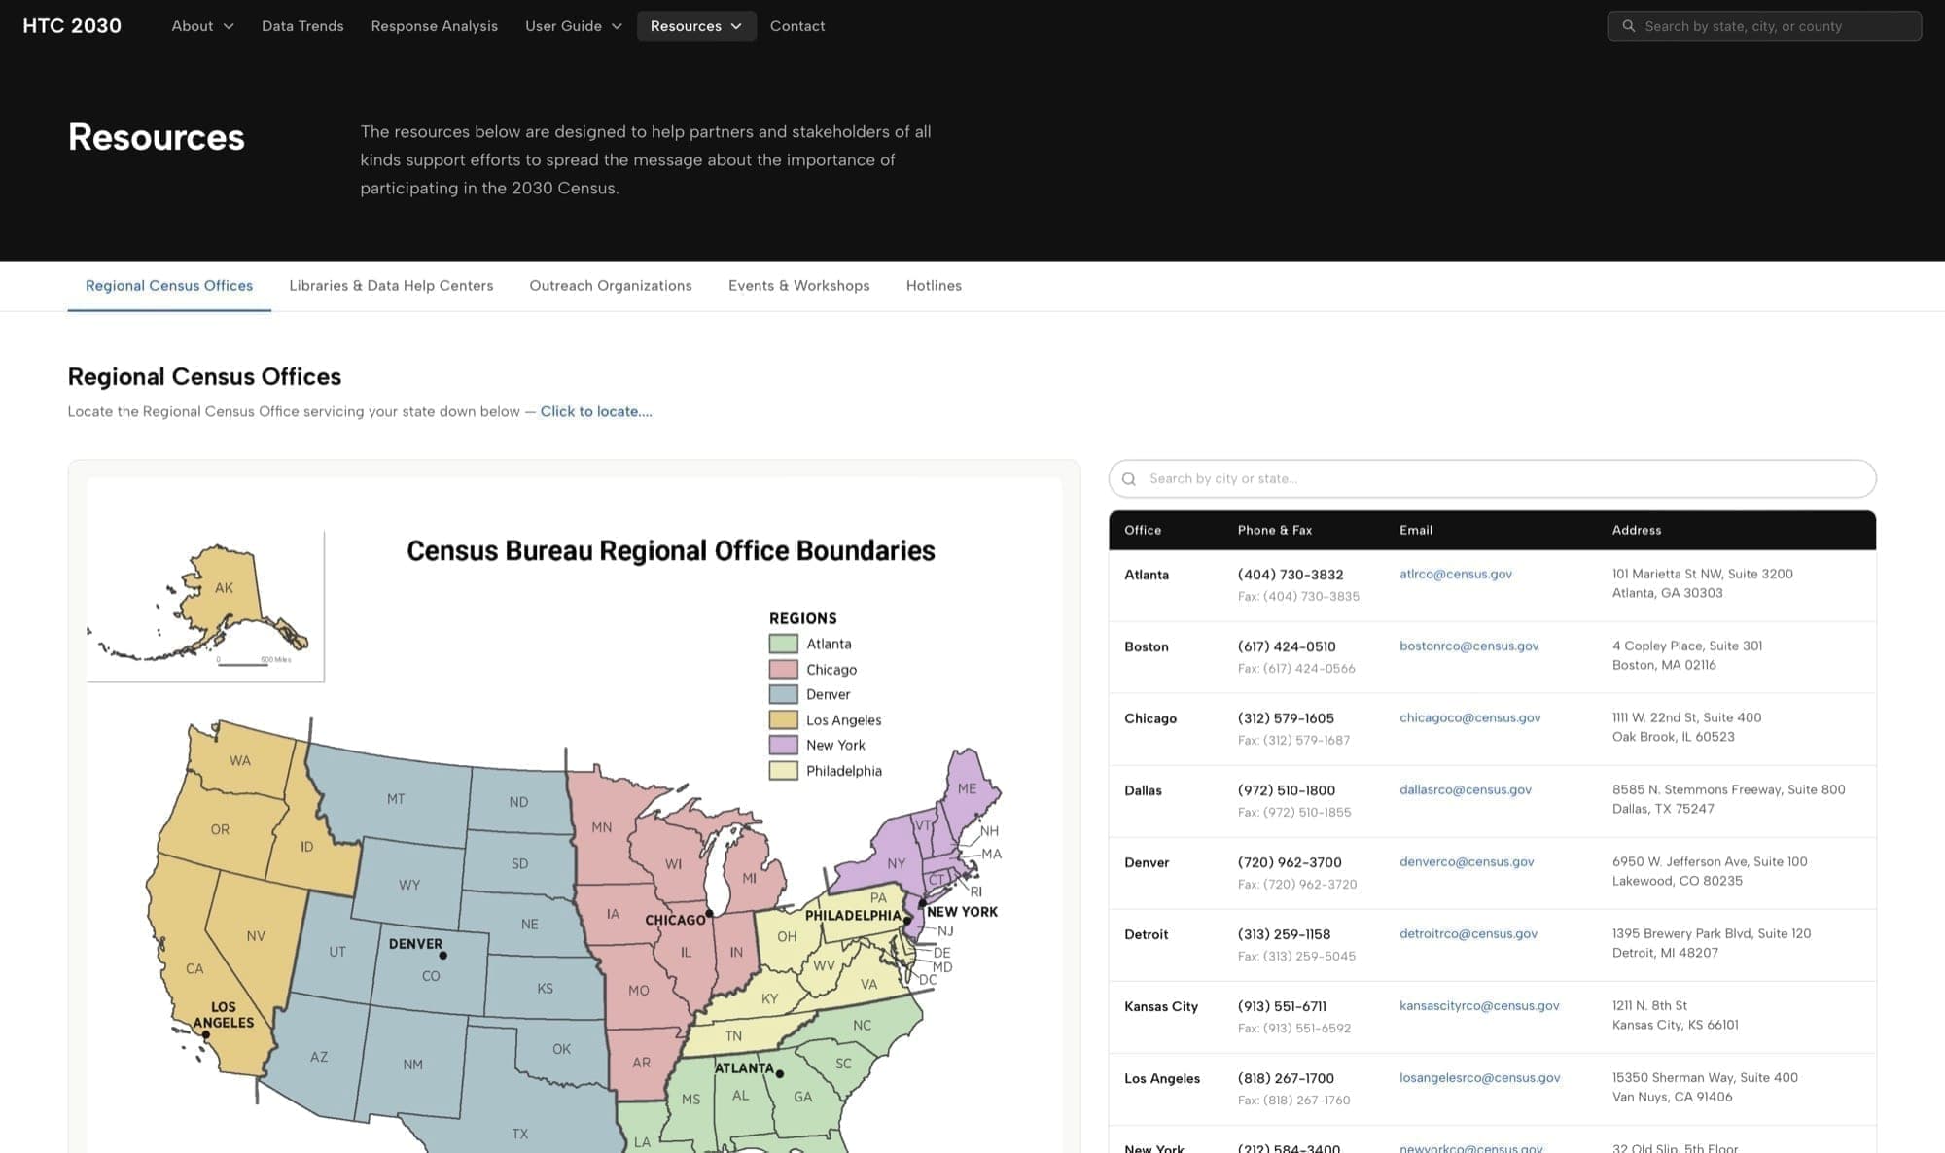1945x1153 pixels.
Task: Click the Dallas office name
Action: coord(1143,790)
